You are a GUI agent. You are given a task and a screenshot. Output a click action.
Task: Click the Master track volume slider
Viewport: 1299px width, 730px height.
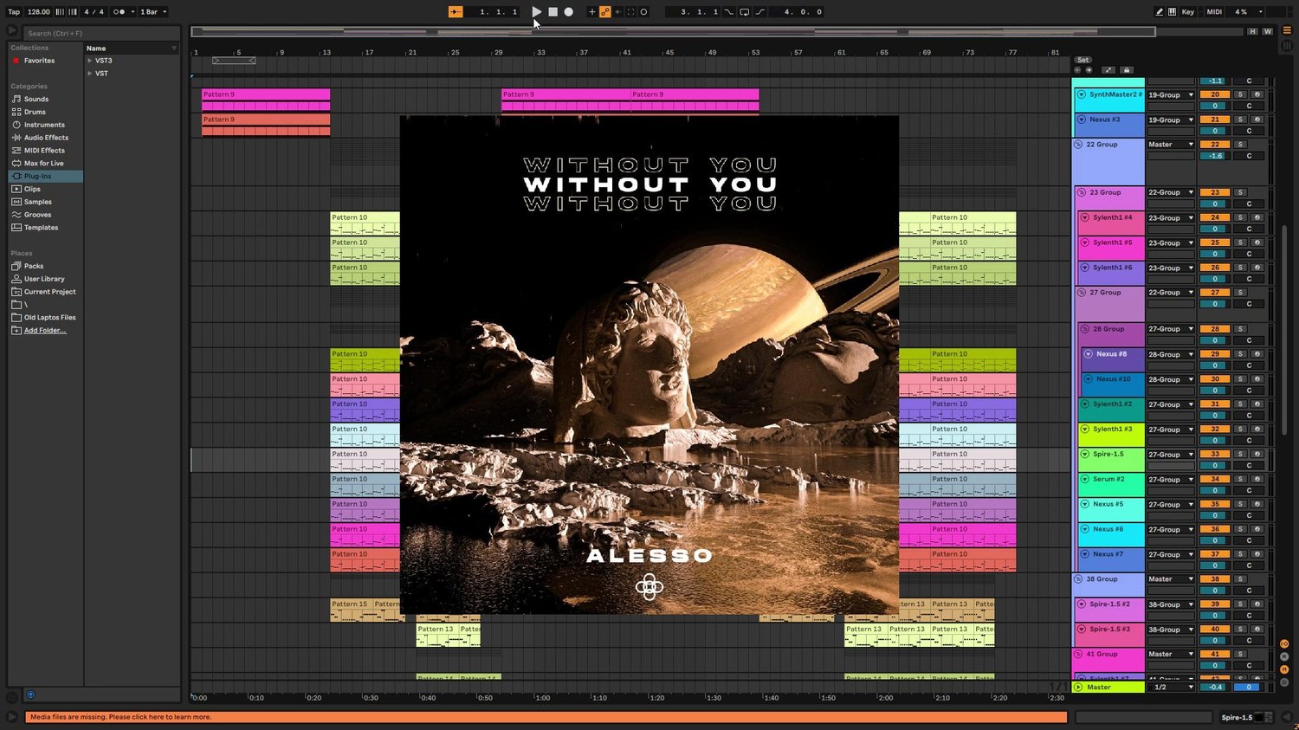[1215, 687]
